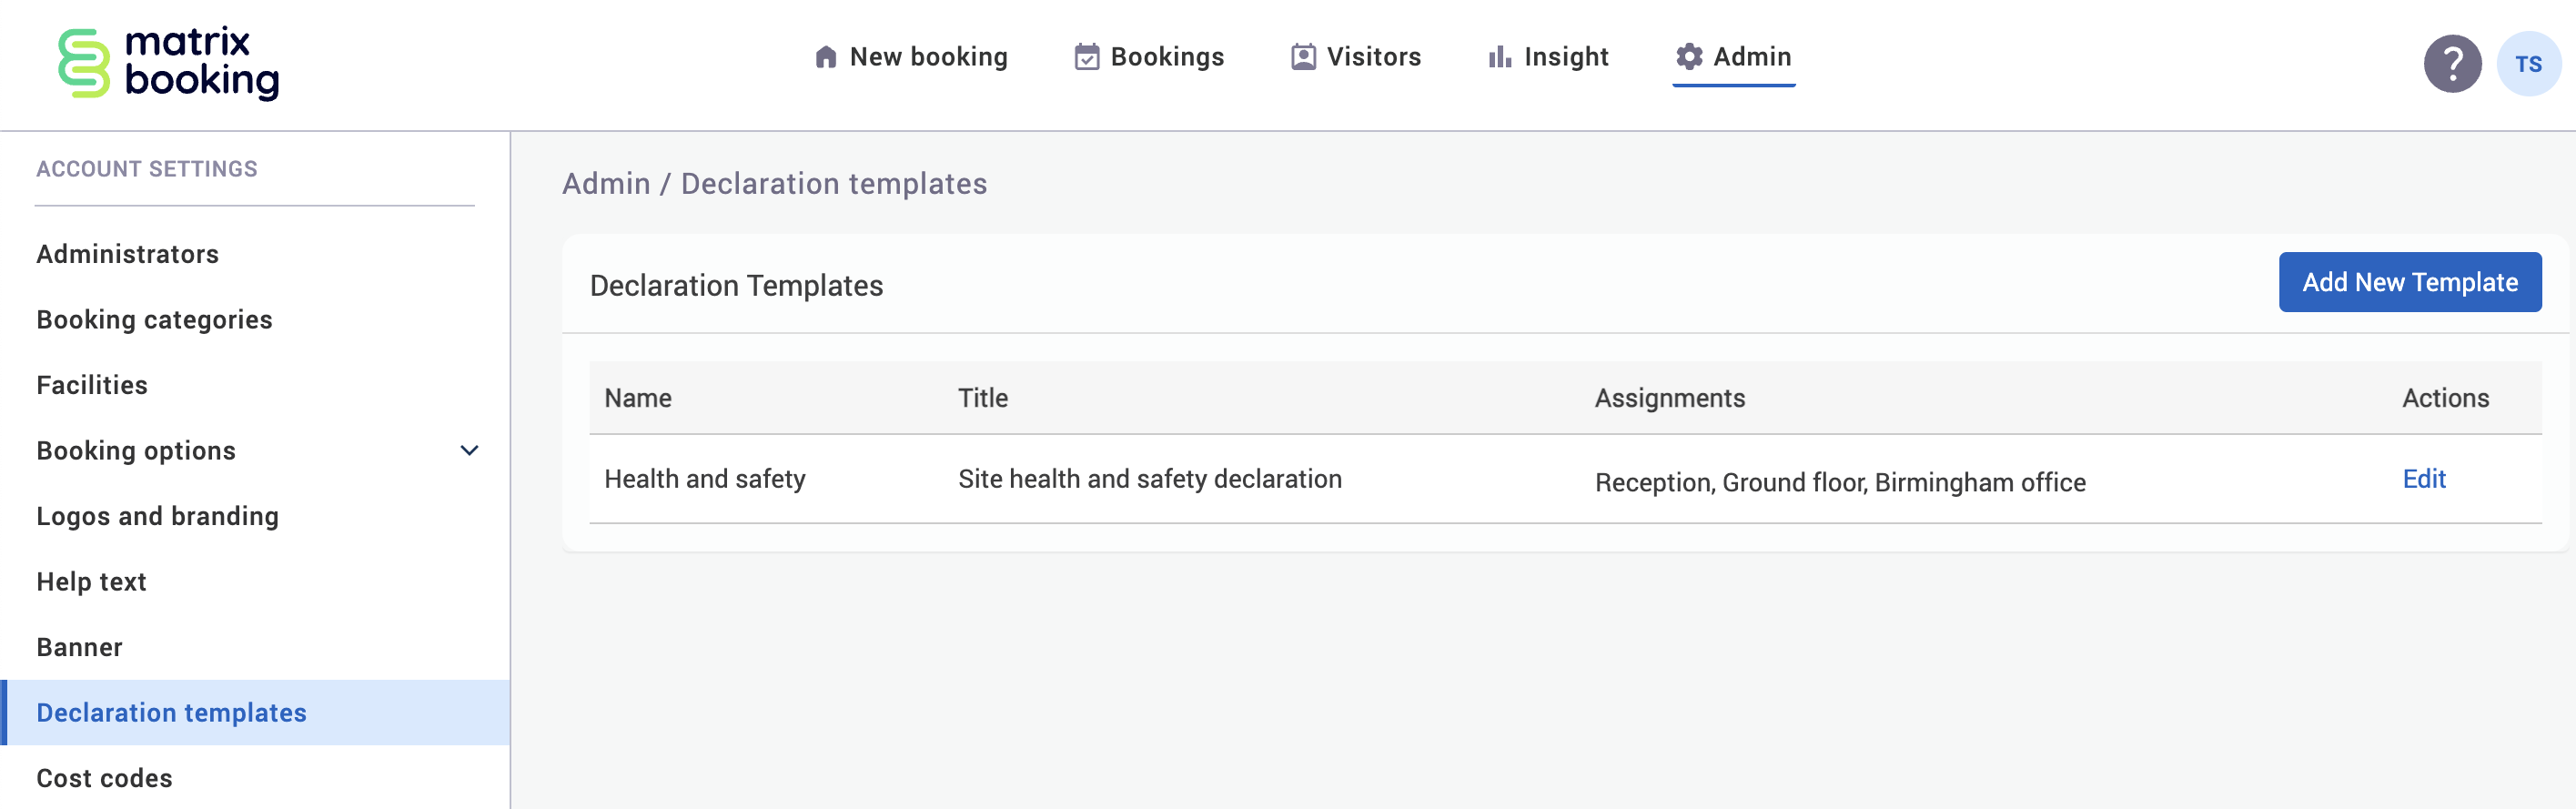
Task: Edit the Health and safety template
Action: pyautogui.click(x=2423, y=479)
